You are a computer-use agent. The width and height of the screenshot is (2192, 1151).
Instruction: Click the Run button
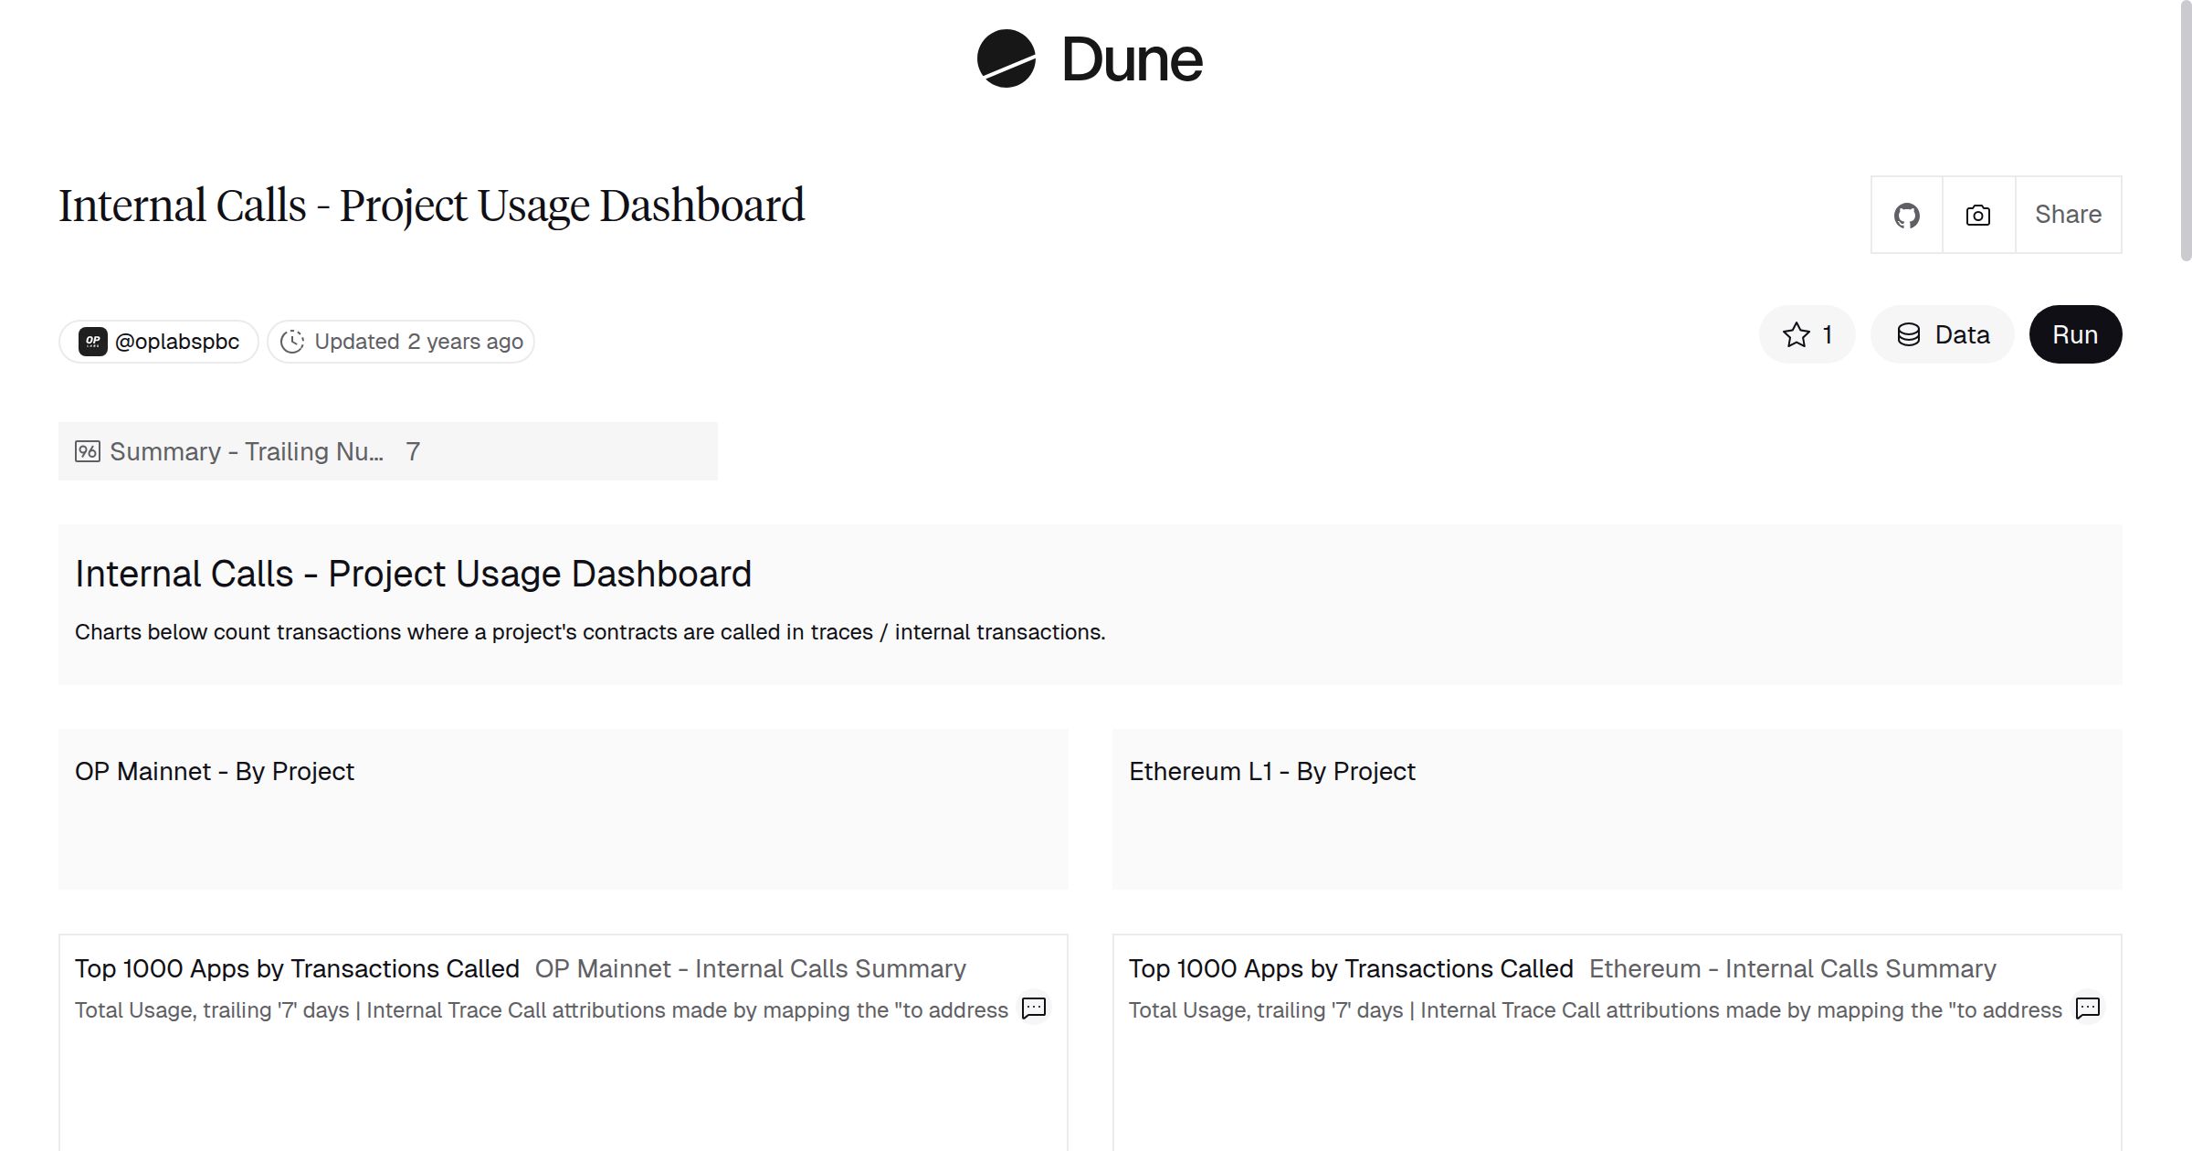[2075, 334]
